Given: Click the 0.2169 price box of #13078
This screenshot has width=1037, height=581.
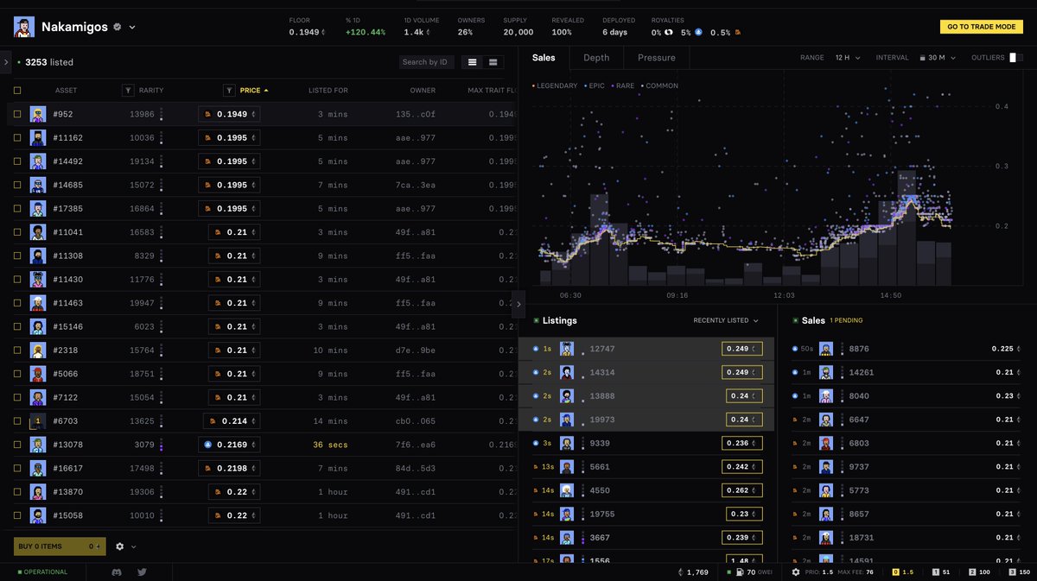Looking at the screenshot, I should 229,445.
